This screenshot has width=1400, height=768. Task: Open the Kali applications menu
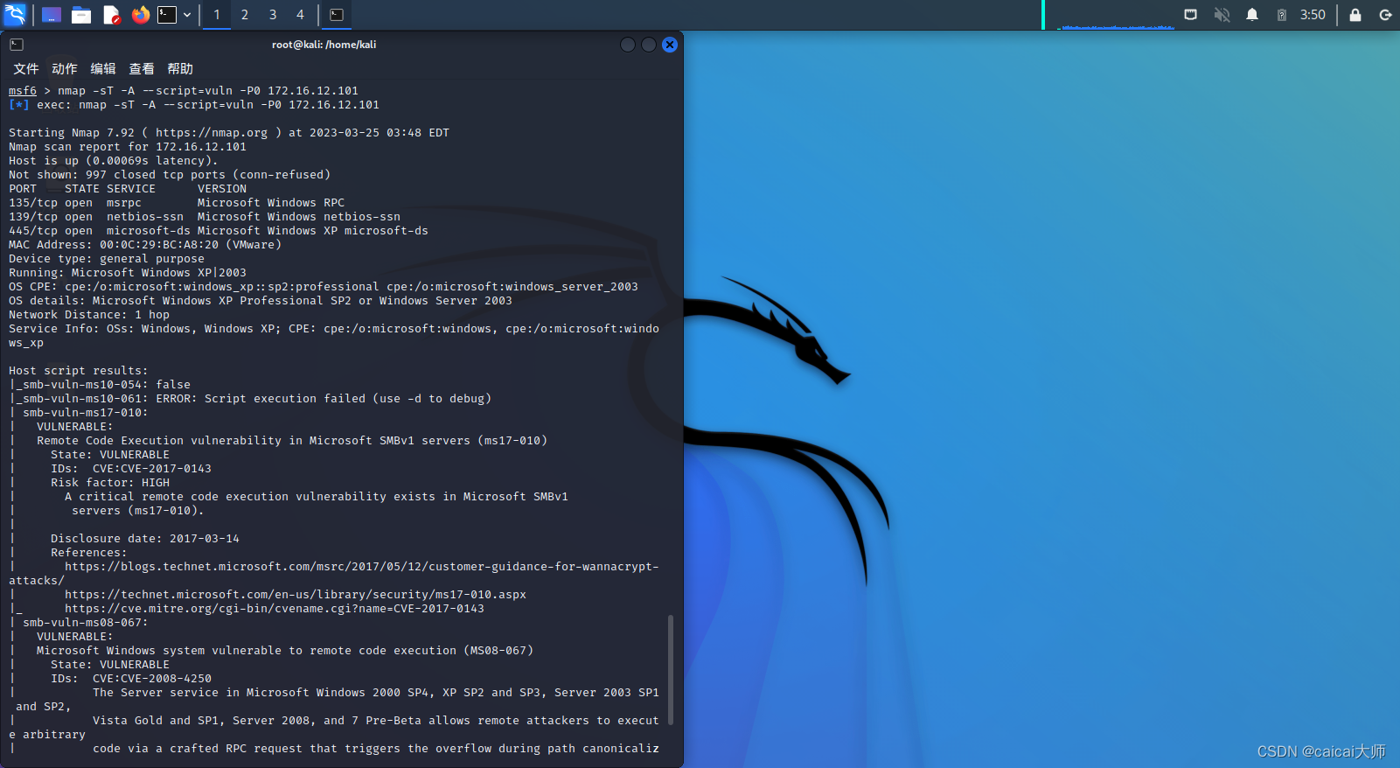tap(15, 14)
